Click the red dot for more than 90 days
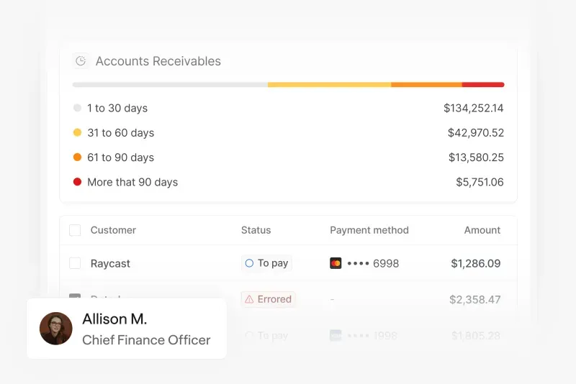Screen dimensions: 576x384 77,182
